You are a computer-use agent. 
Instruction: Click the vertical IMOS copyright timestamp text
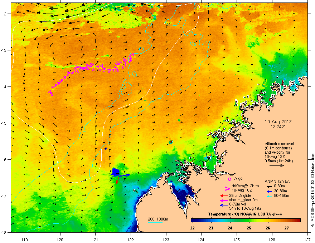coord(312,190)
